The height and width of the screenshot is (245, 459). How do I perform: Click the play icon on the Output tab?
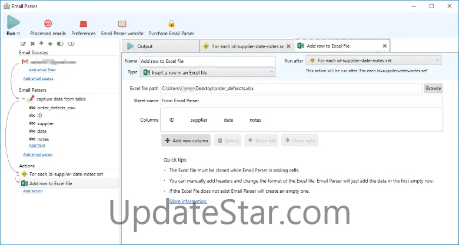click(x=130, y=46)
